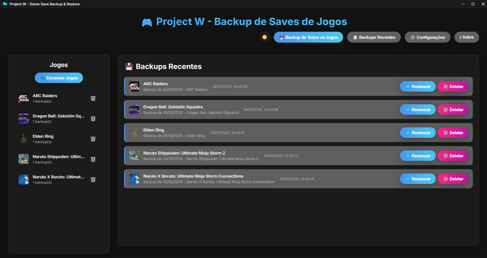Restore Naruto Shippuden Ninja Storm 2 backup

(418, 156)
